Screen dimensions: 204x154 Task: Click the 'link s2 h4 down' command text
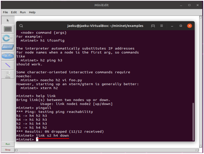(x=52, y=135)
